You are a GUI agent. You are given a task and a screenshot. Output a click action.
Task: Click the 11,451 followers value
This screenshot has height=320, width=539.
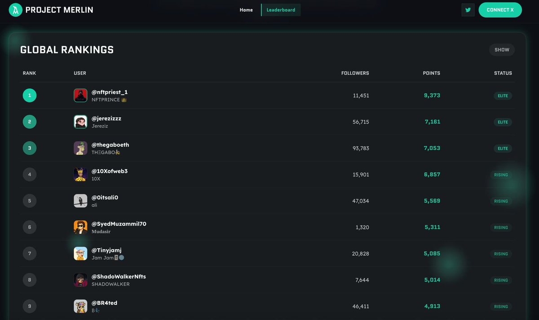click(361, 96)
